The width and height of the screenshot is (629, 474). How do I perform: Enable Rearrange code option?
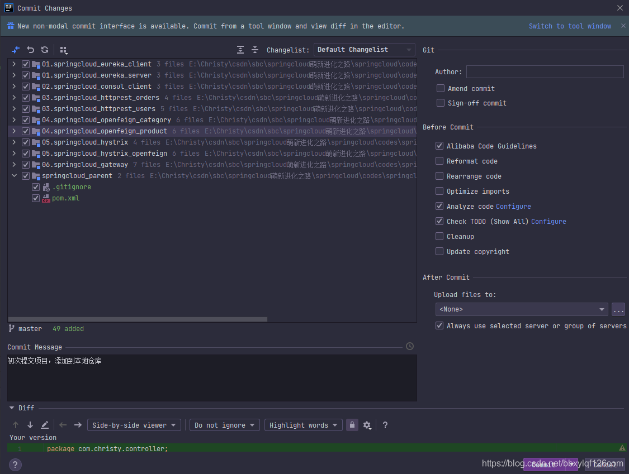(x=439, y=176)
